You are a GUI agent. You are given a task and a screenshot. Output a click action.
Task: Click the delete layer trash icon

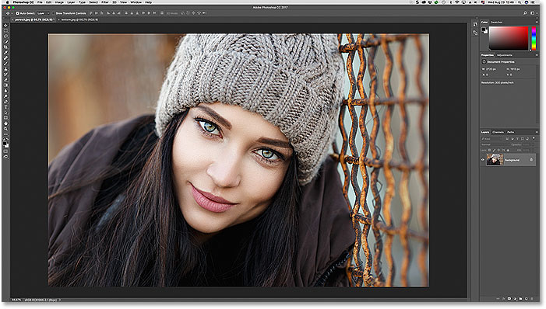(532, 298)
